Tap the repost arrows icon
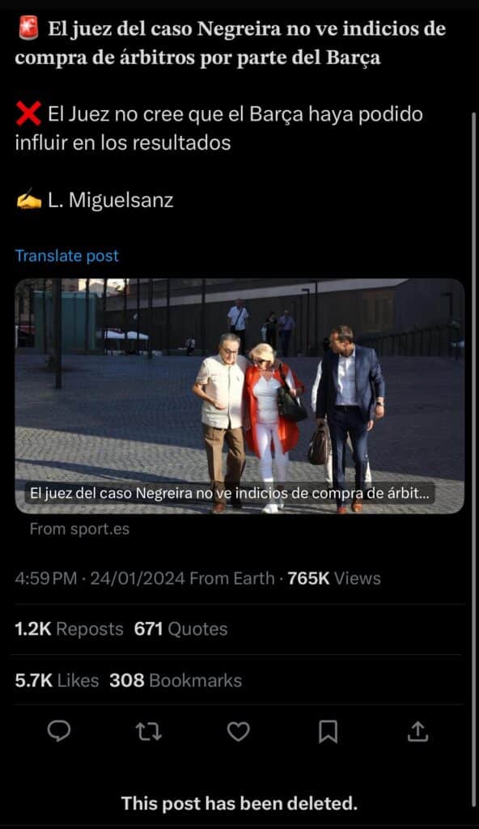This screenshot has width=479, height=829. (x=149, y=732)
